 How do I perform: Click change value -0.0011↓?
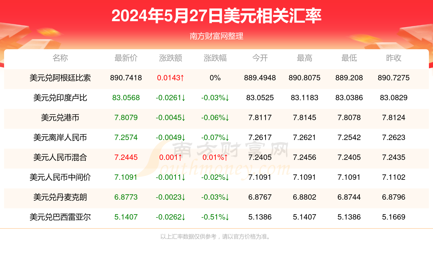tap(171, 177)
